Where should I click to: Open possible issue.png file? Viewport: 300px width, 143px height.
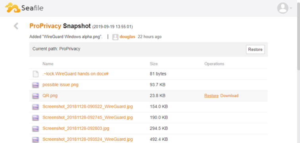click(60, 85)
